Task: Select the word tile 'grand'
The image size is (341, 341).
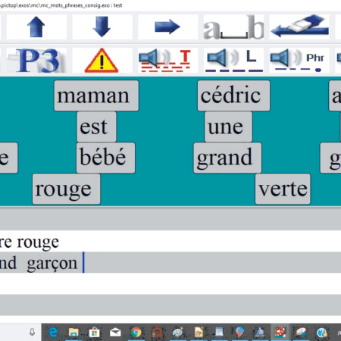Action: (227, 158)
